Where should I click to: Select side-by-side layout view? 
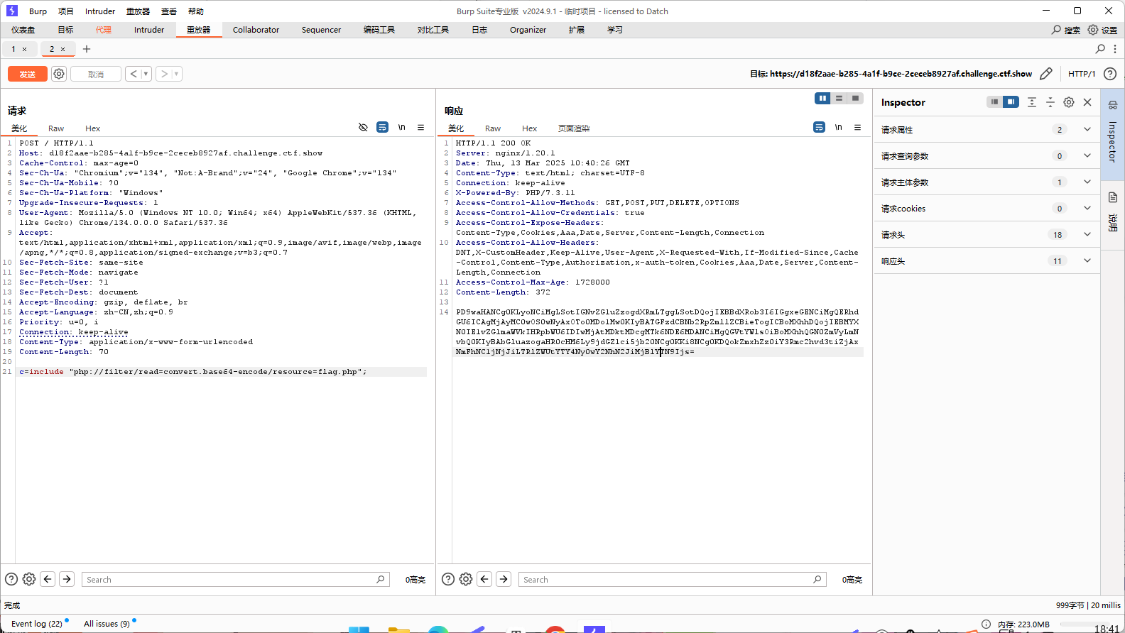click(822, 98)
